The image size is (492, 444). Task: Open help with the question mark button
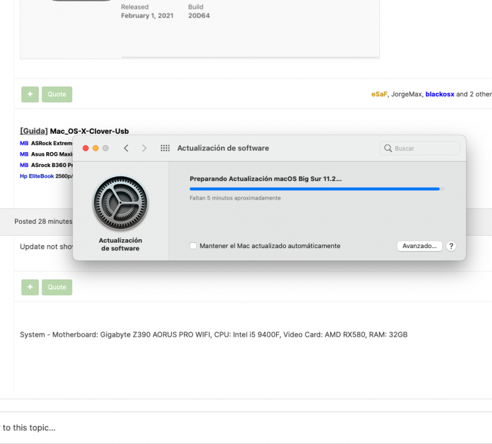click(451, 246)
